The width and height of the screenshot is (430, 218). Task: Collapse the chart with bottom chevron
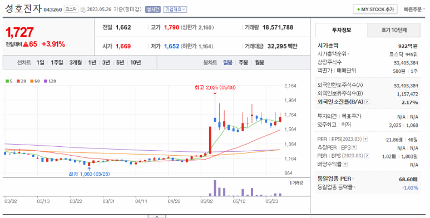(x=157, y=216)
